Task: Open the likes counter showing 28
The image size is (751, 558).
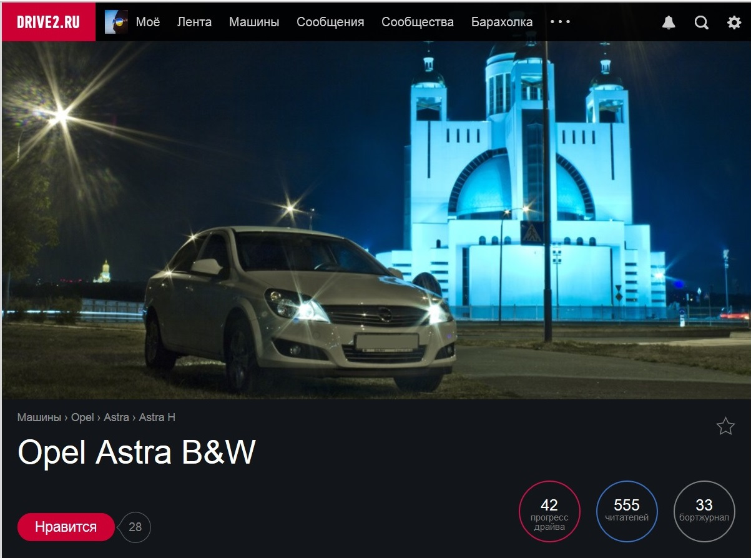Action: point(136,527)
